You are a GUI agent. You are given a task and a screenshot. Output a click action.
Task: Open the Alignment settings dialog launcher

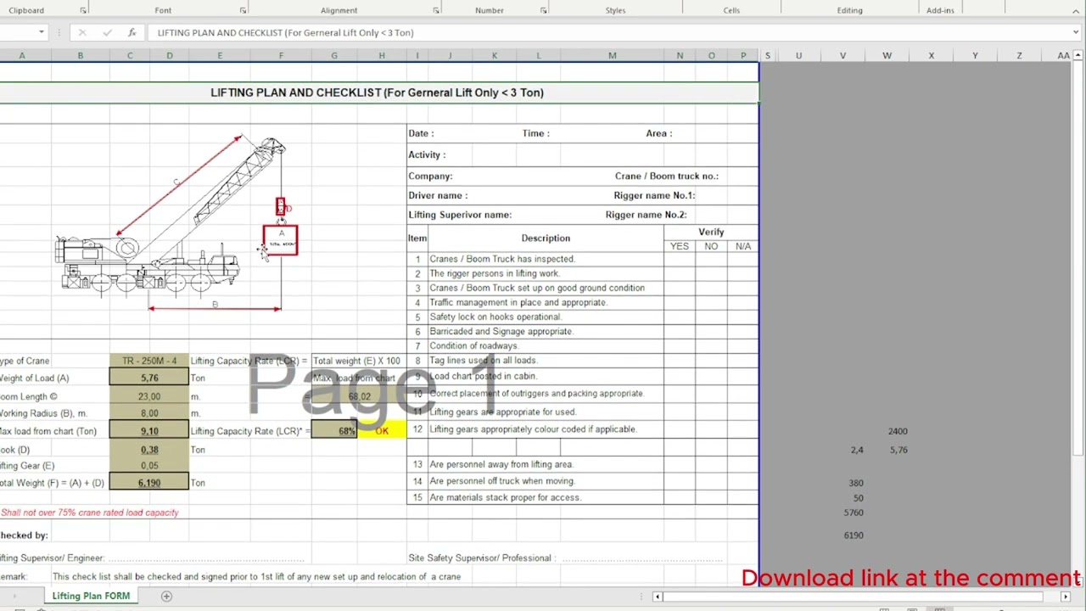pyautogui.click(x=436, y=10)
